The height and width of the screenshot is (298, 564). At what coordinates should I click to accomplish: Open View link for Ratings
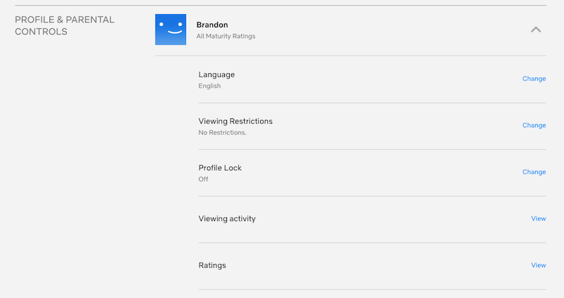(x=538, y=266)
